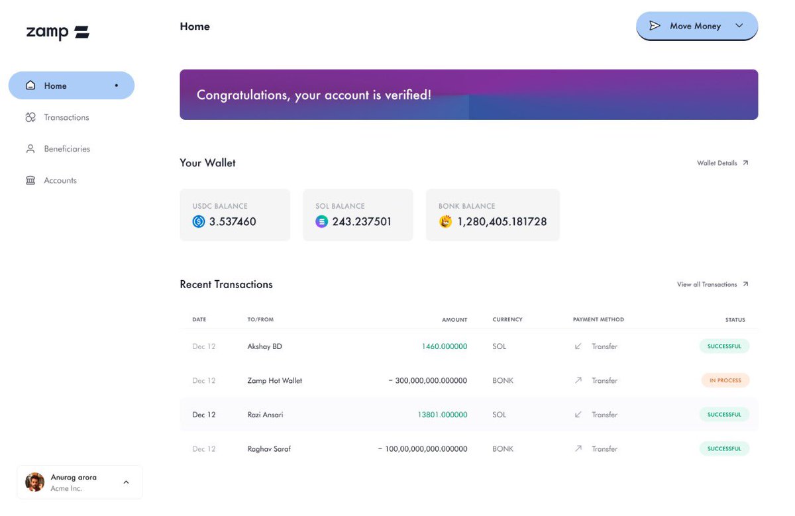Click Anurag arora's profile avatar
This screenshot has height=516, width=795.
[34, 482]
